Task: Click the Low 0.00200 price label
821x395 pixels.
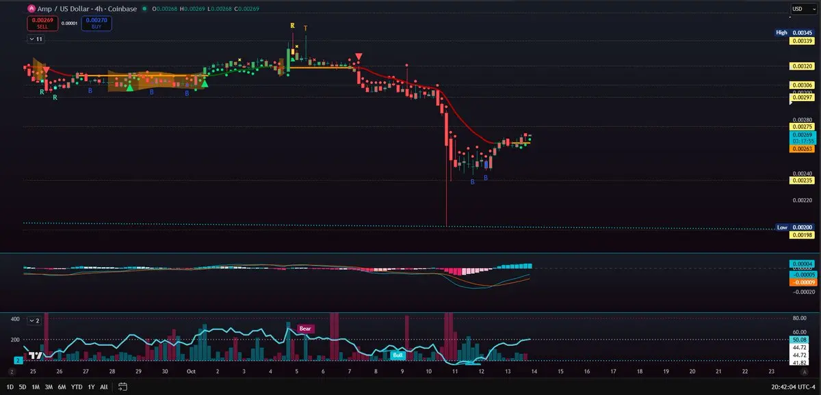Action: coord(794,227)
